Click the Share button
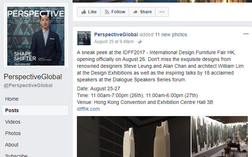Viewport: 252px width, 157px height. pyautogui.click(x=142, y=12)
